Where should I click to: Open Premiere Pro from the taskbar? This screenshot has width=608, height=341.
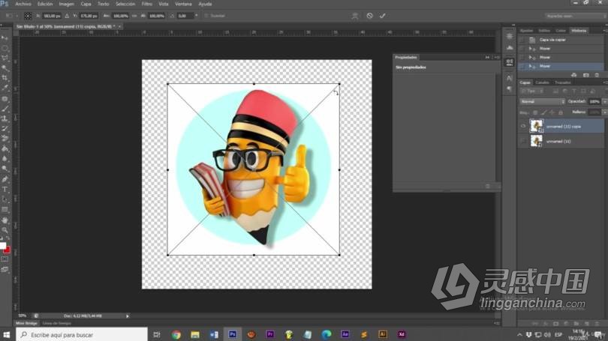270,334
